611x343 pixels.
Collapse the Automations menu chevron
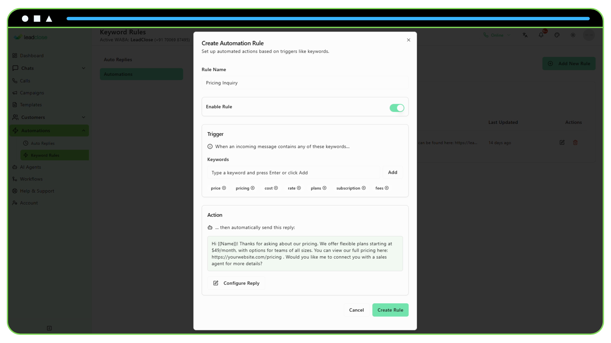[x=83, y=131]
